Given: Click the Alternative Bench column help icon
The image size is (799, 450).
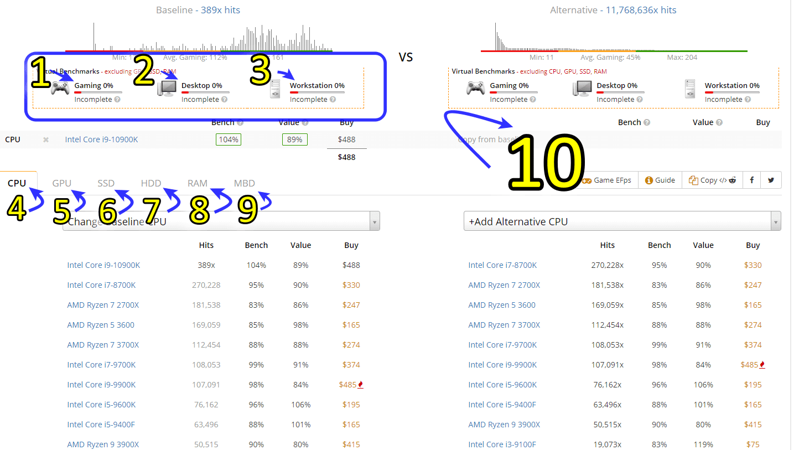Looking at the screenshot, I should [x=647, y=122].
